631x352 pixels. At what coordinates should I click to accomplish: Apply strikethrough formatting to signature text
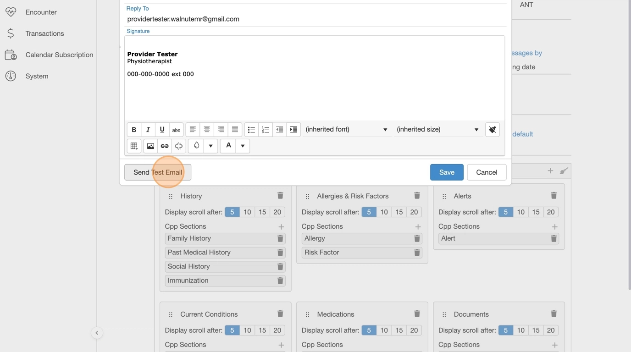point(176,130)
